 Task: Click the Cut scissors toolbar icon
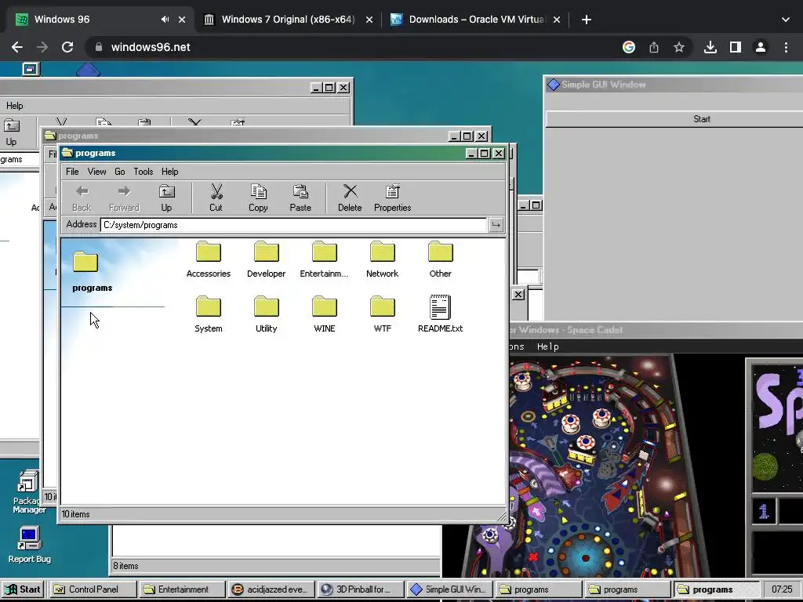216,198
